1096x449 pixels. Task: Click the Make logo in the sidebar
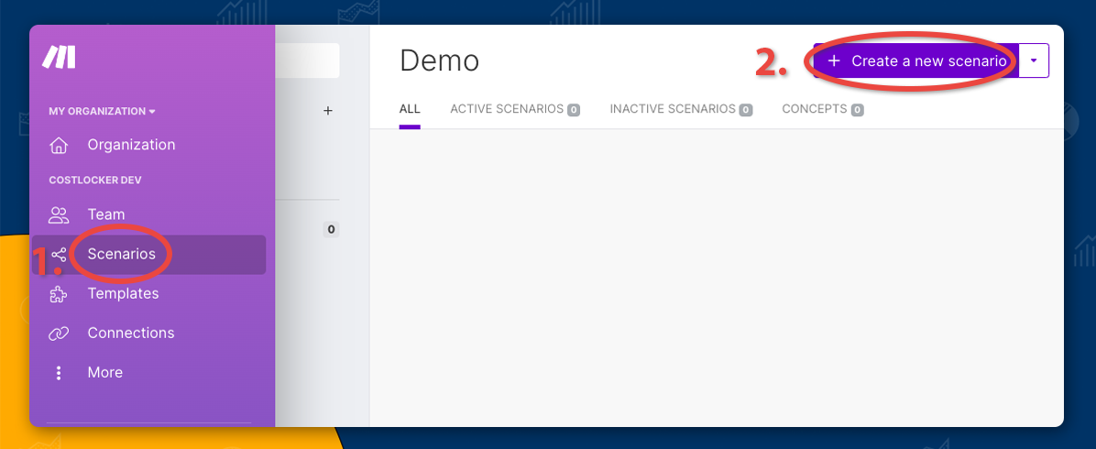59,58
